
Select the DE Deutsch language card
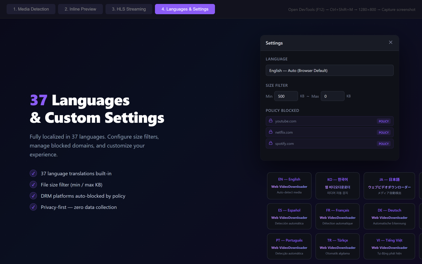click(389, 216)
